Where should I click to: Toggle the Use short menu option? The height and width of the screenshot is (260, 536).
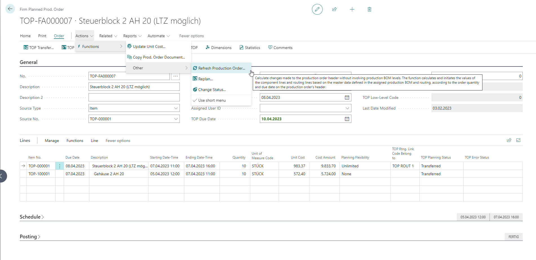pyautogui.click(x=212, y=100)
